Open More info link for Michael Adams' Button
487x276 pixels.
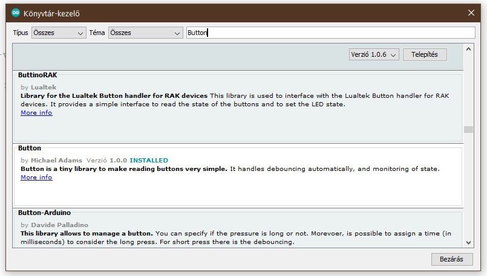click(x=36, y=178)
